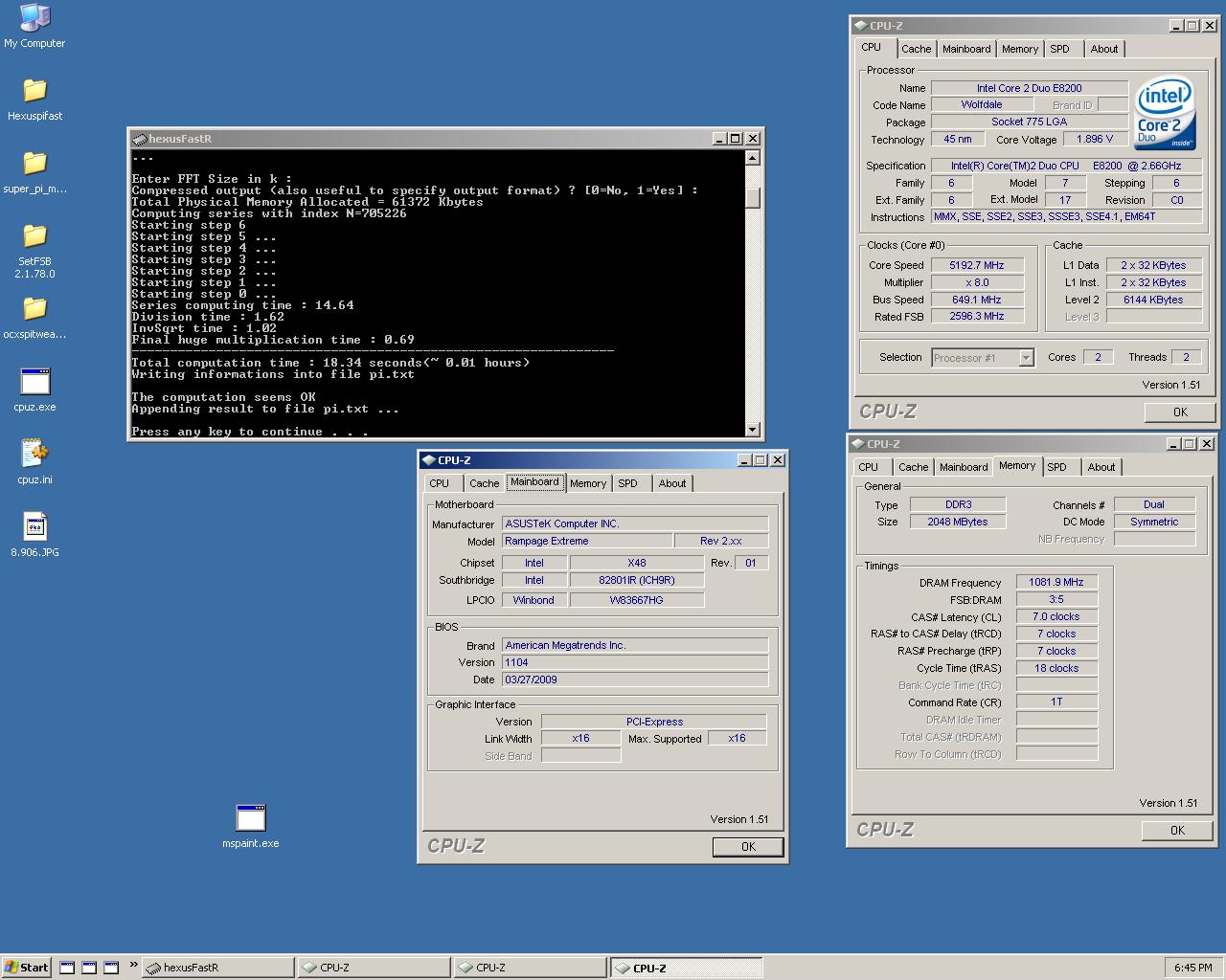This screenshot has height=980, width=1226.
Task: Open About tab in CPU window
Action: tap(1103, 49)
